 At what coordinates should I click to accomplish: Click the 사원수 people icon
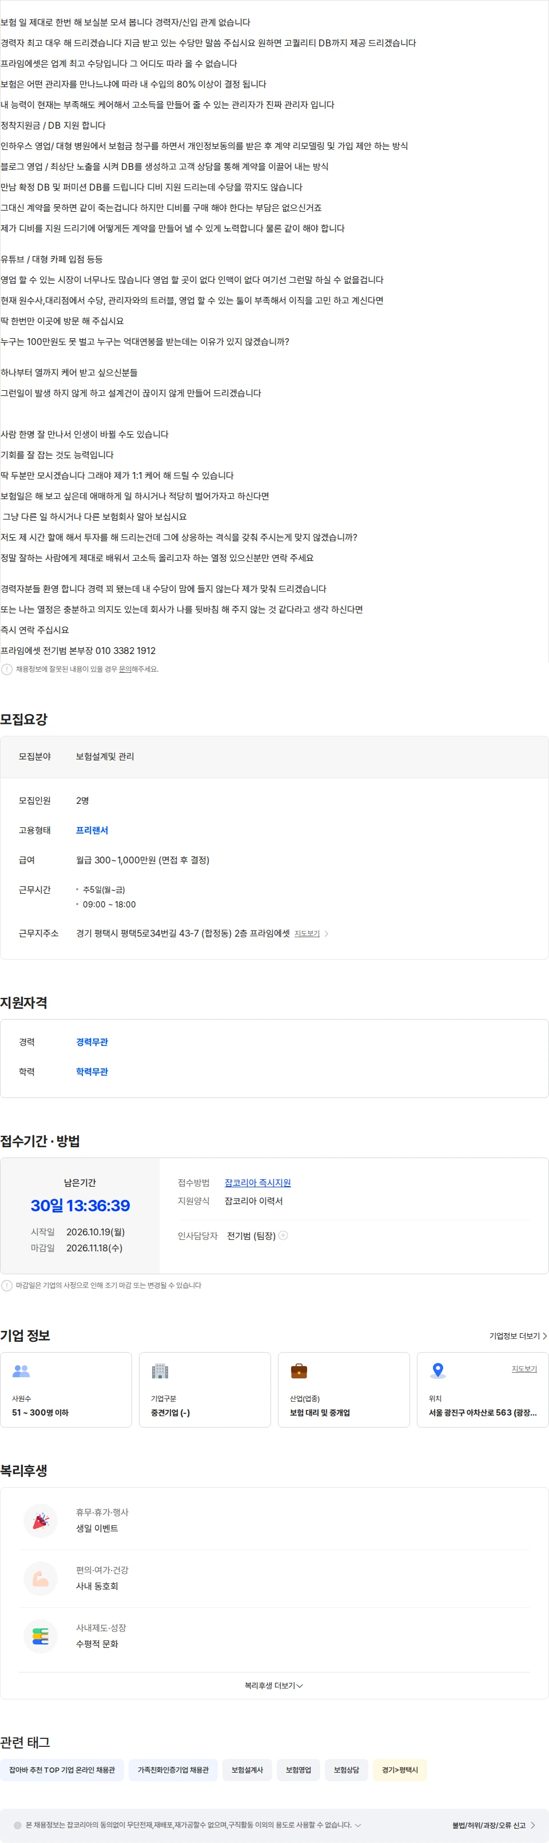[22, 1371]
